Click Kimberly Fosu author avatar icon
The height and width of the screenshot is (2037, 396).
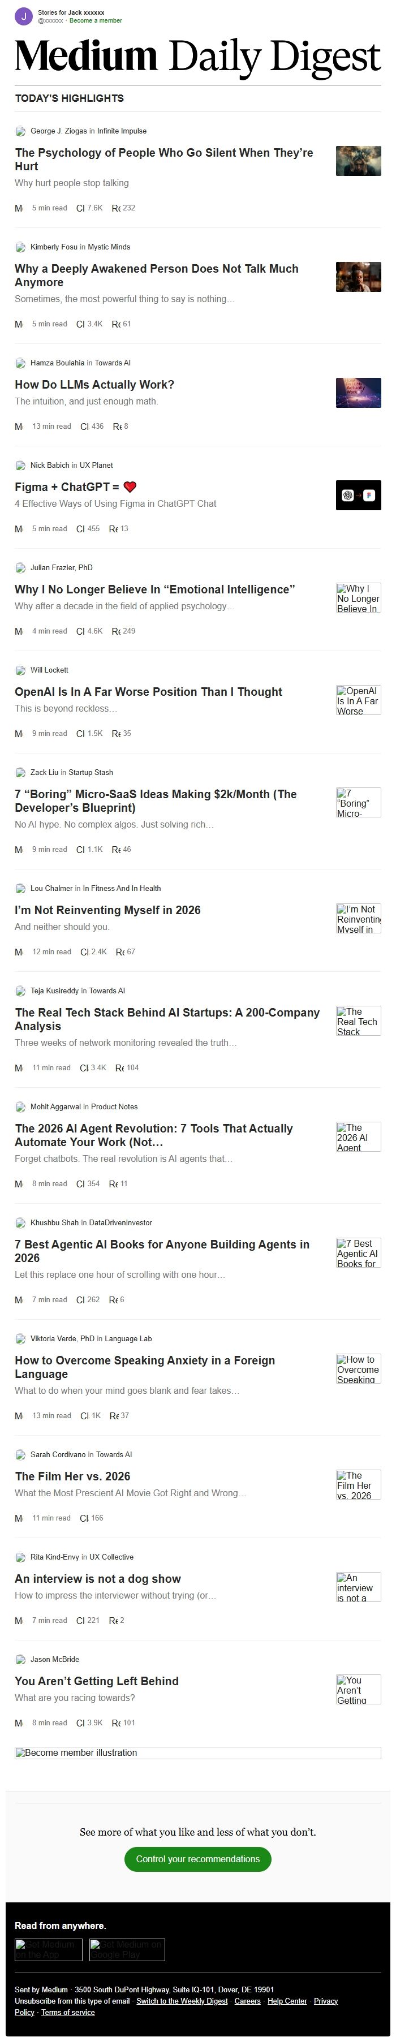[x=20, y=247]
